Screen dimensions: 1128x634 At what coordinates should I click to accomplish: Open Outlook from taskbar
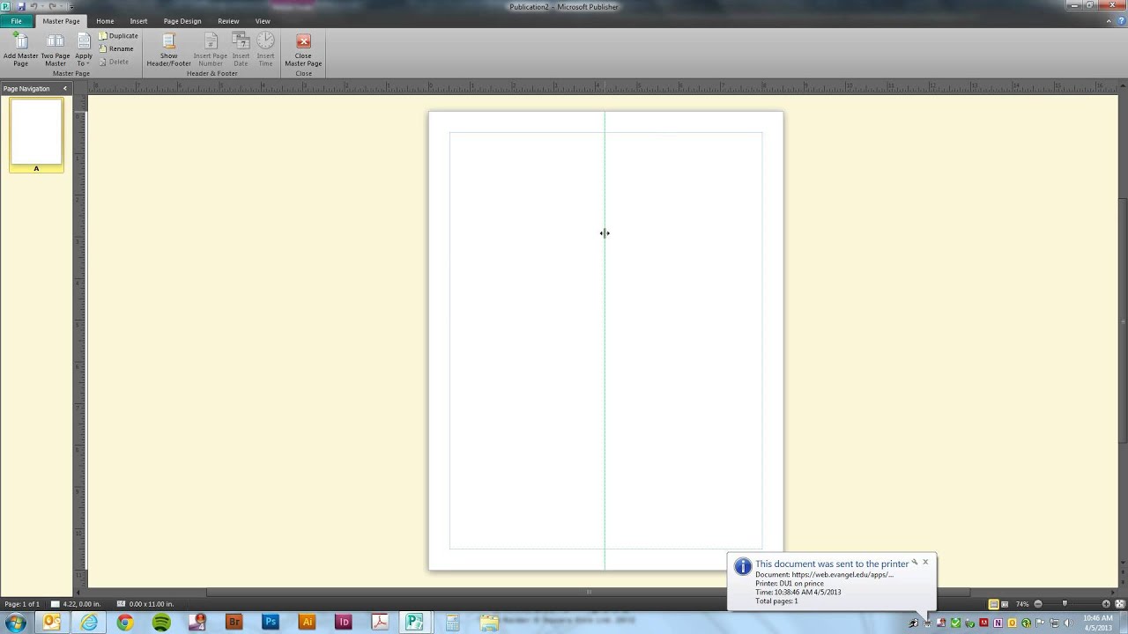click(x=52, y=623)
